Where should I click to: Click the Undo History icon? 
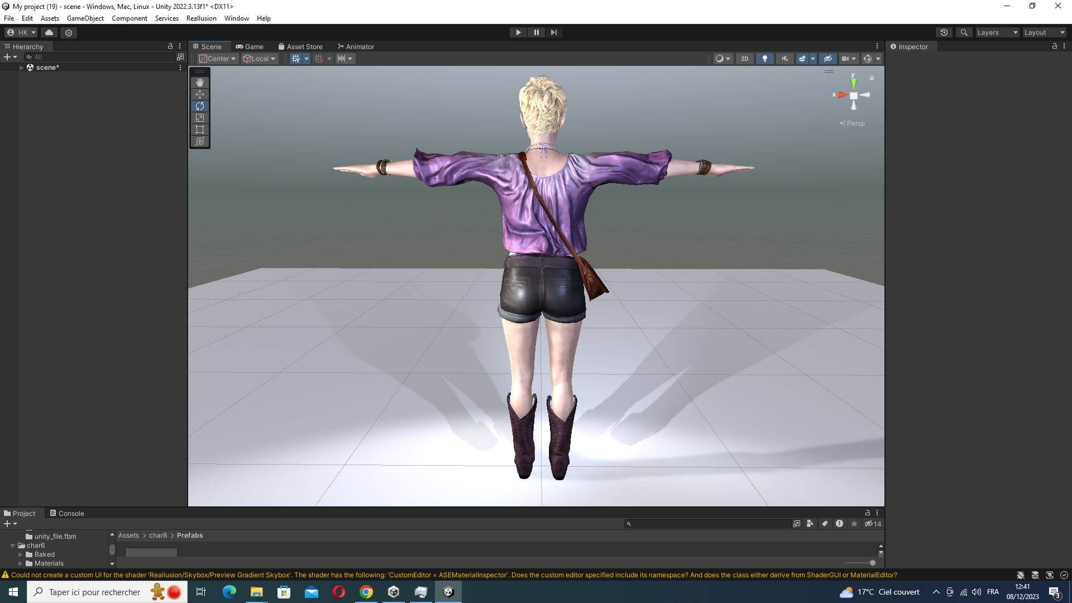click(x=944, y=32)
